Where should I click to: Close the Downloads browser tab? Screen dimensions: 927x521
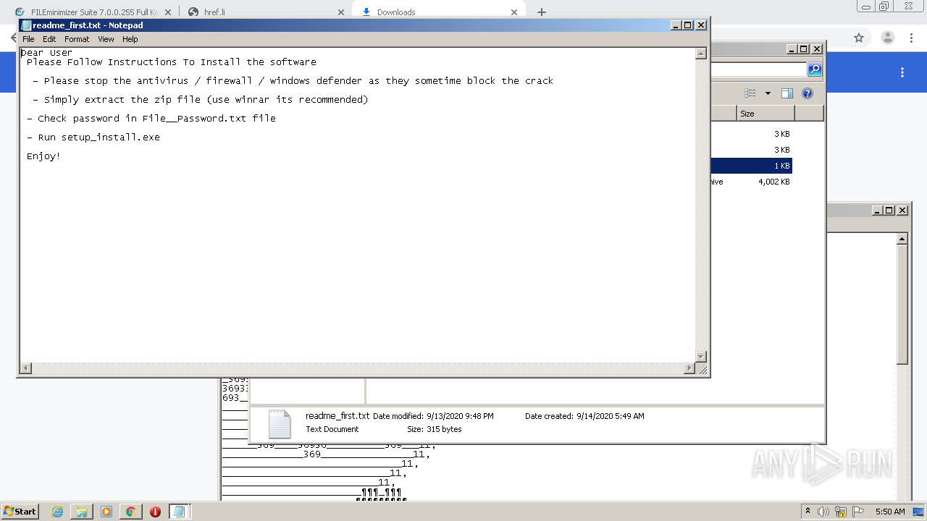click(x=514, y=12)
